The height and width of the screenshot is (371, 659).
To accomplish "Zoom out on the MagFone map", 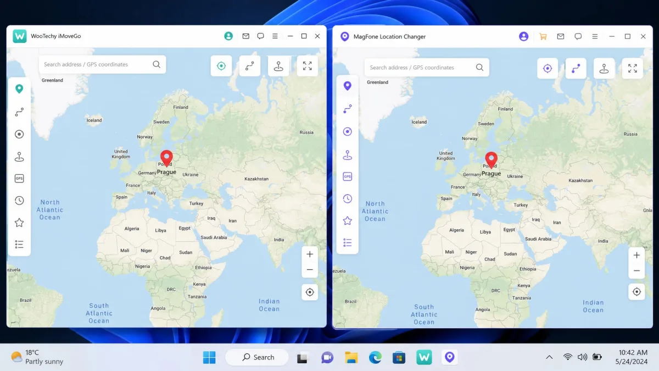I will pyautogui.click(x=636, y=271).
